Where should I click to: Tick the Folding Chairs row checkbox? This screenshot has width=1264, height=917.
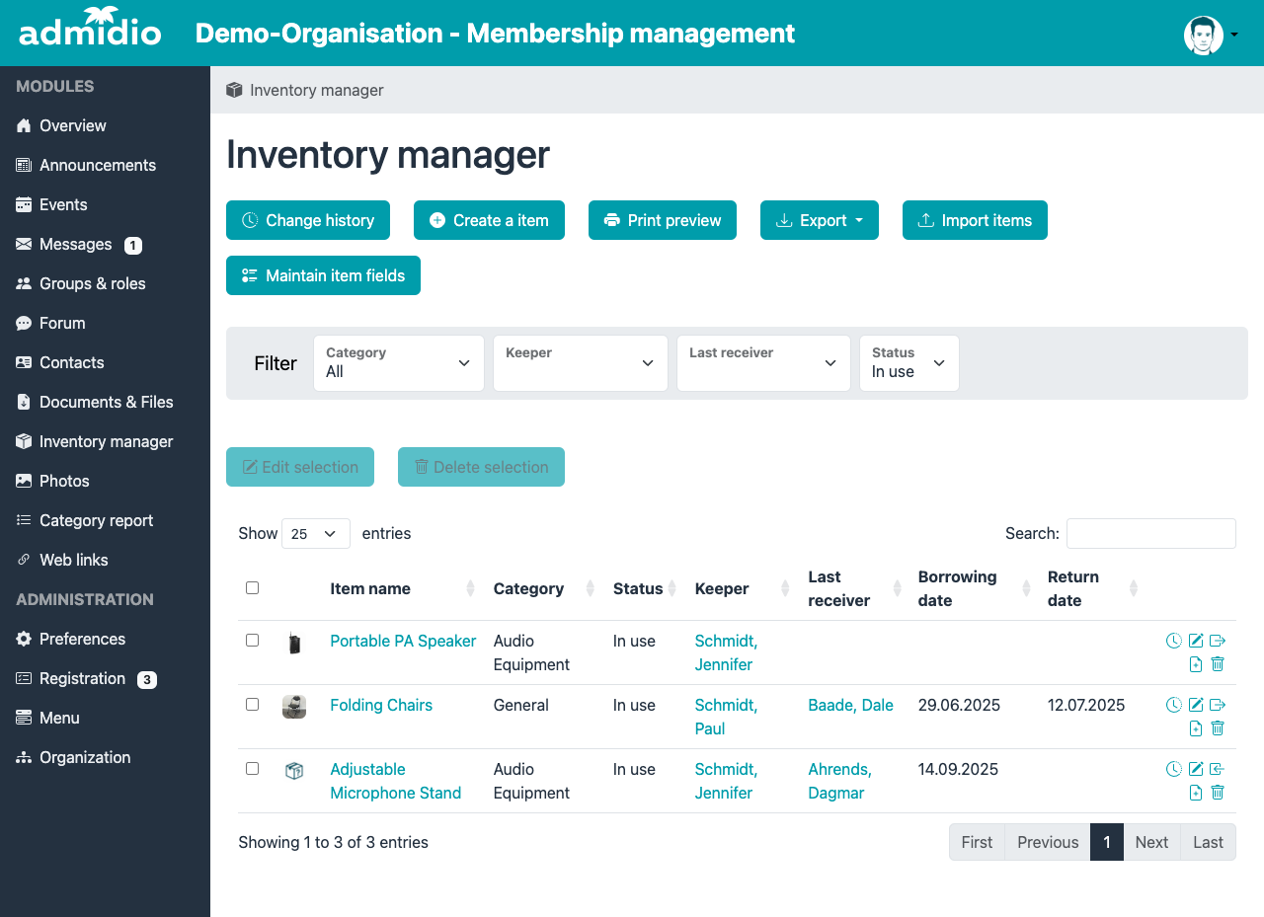coord(252,705)
